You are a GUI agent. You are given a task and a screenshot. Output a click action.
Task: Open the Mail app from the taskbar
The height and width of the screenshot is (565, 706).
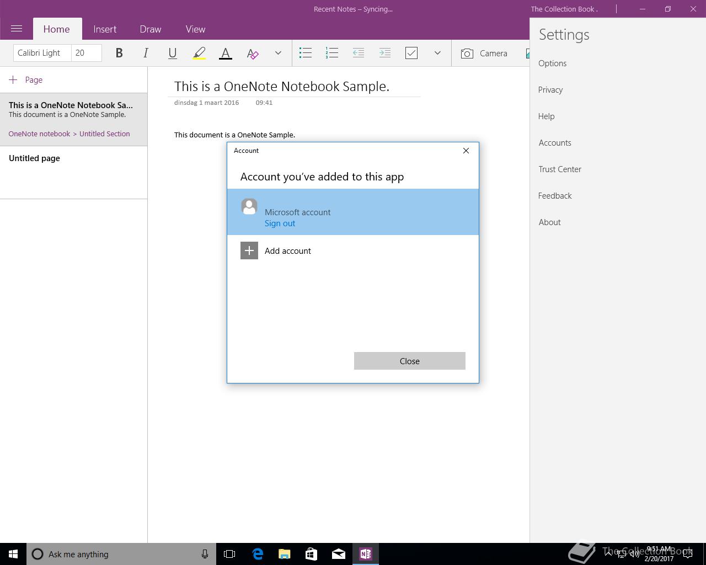[339, 554]
